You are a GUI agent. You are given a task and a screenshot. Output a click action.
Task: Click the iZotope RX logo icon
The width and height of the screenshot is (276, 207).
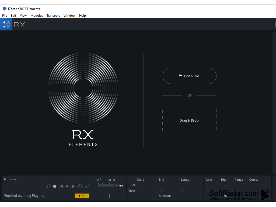point(6,24)
